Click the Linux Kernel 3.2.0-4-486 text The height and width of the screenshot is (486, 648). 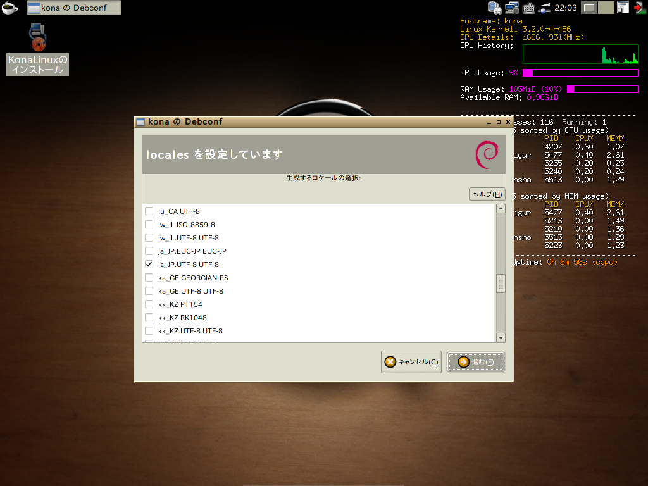coord(515,29)
